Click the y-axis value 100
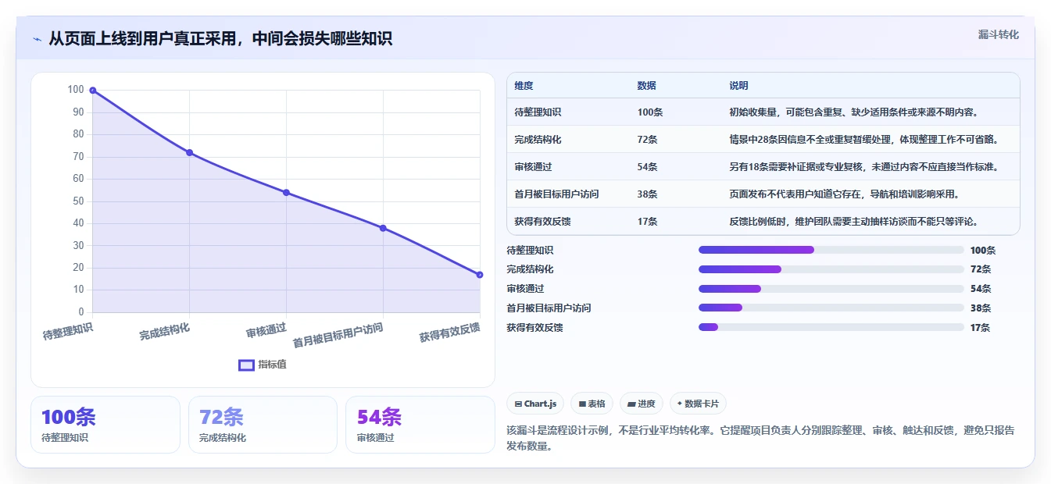1051x484 pixels. [x=76, y=90]
